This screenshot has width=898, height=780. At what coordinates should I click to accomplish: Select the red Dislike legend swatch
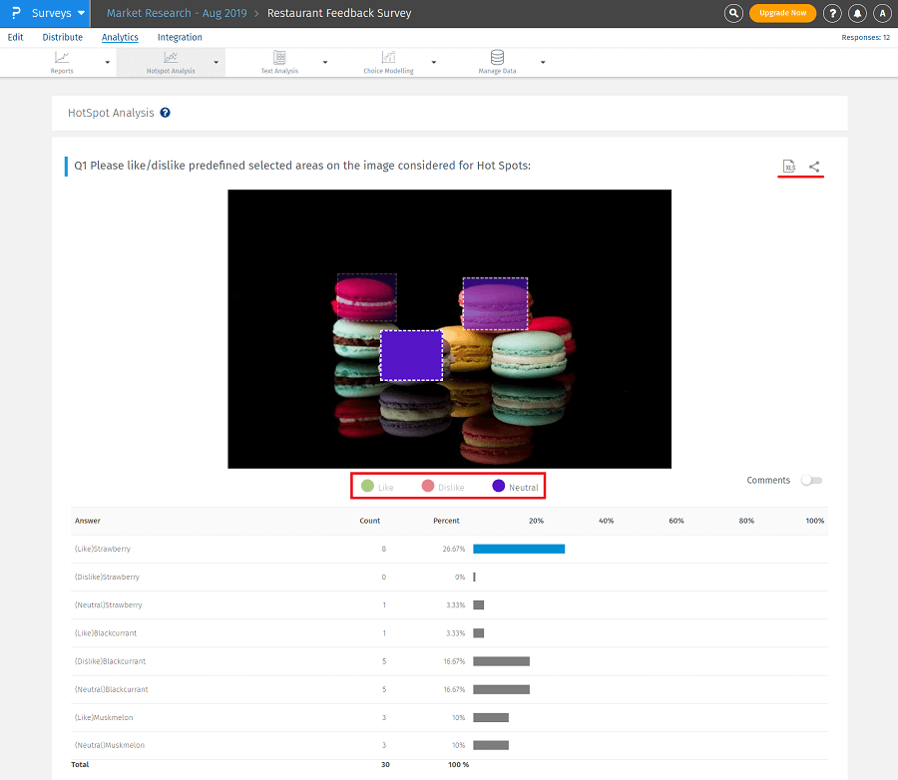click(x=428, y=486)
